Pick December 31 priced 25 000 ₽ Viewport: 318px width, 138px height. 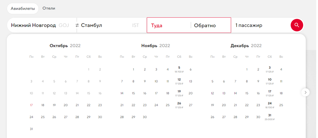pyautogui.click(x=270, y=117)
